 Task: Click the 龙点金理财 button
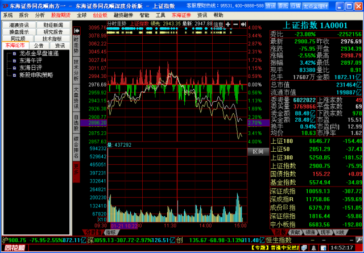coord(316,6)
